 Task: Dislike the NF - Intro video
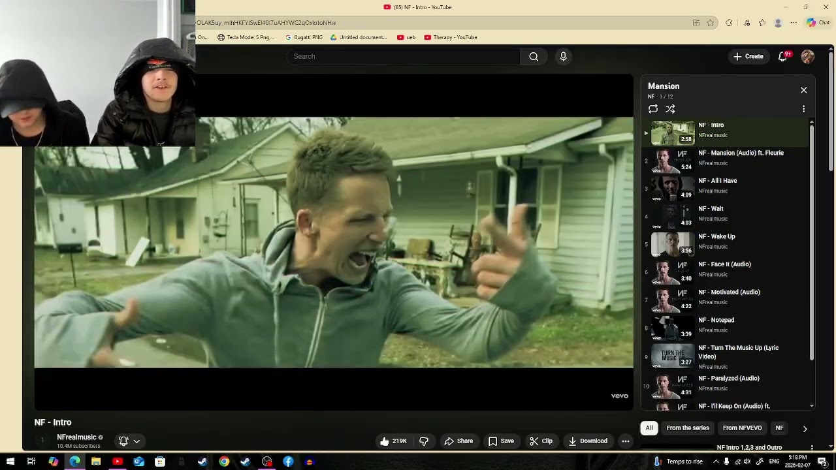(424, 441)
